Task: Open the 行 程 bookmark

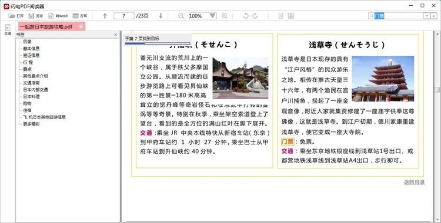Action: pyautogui.click(x=28, y=62)
